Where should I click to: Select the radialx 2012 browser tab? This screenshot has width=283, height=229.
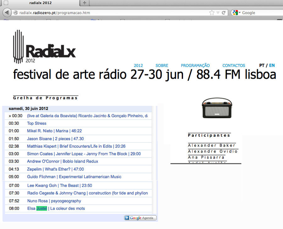(x=41, y=3)
